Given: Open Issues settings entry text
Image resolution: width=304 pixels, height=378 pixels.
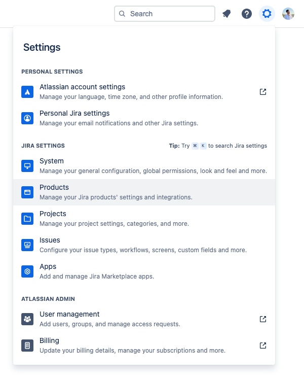Looking at the screenshot, I should (x=50, y=240).
